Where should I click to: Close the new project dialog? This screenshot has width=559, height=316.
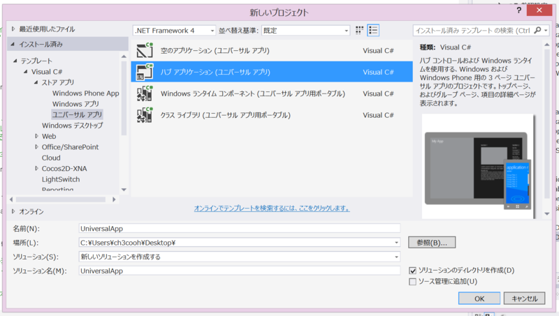click(x=539, y=10)
